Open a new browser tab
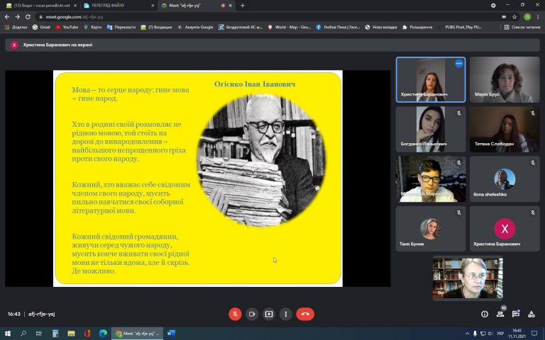Viewport: 545px width, 340px height. click(x=243, y=6)
